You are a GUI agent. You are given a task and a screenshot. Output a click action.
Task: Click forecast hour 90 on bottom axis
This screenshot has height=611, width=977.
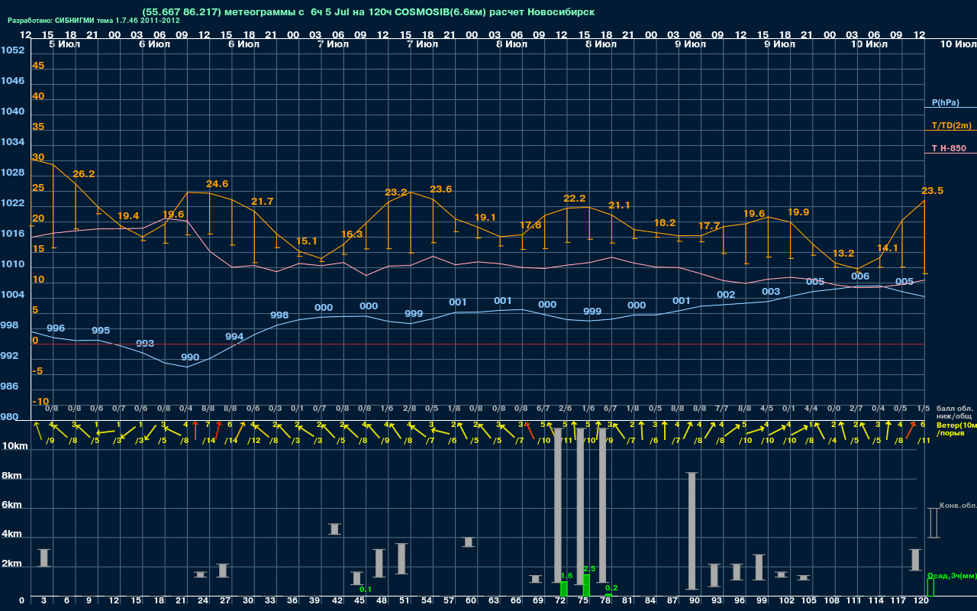[695, 602]
